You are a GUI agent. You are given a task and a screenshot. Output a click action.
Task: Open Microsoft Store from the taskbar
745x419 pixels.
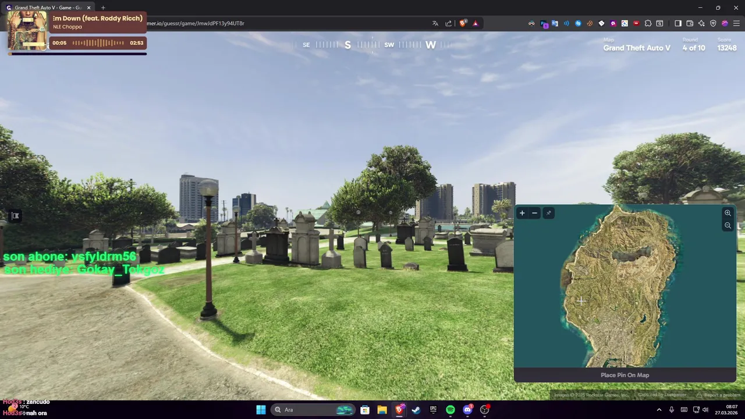point(365,410)
